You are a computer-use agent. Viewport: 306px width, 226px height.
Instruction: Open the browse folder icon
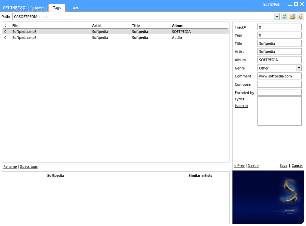click(x=293, y=17)
